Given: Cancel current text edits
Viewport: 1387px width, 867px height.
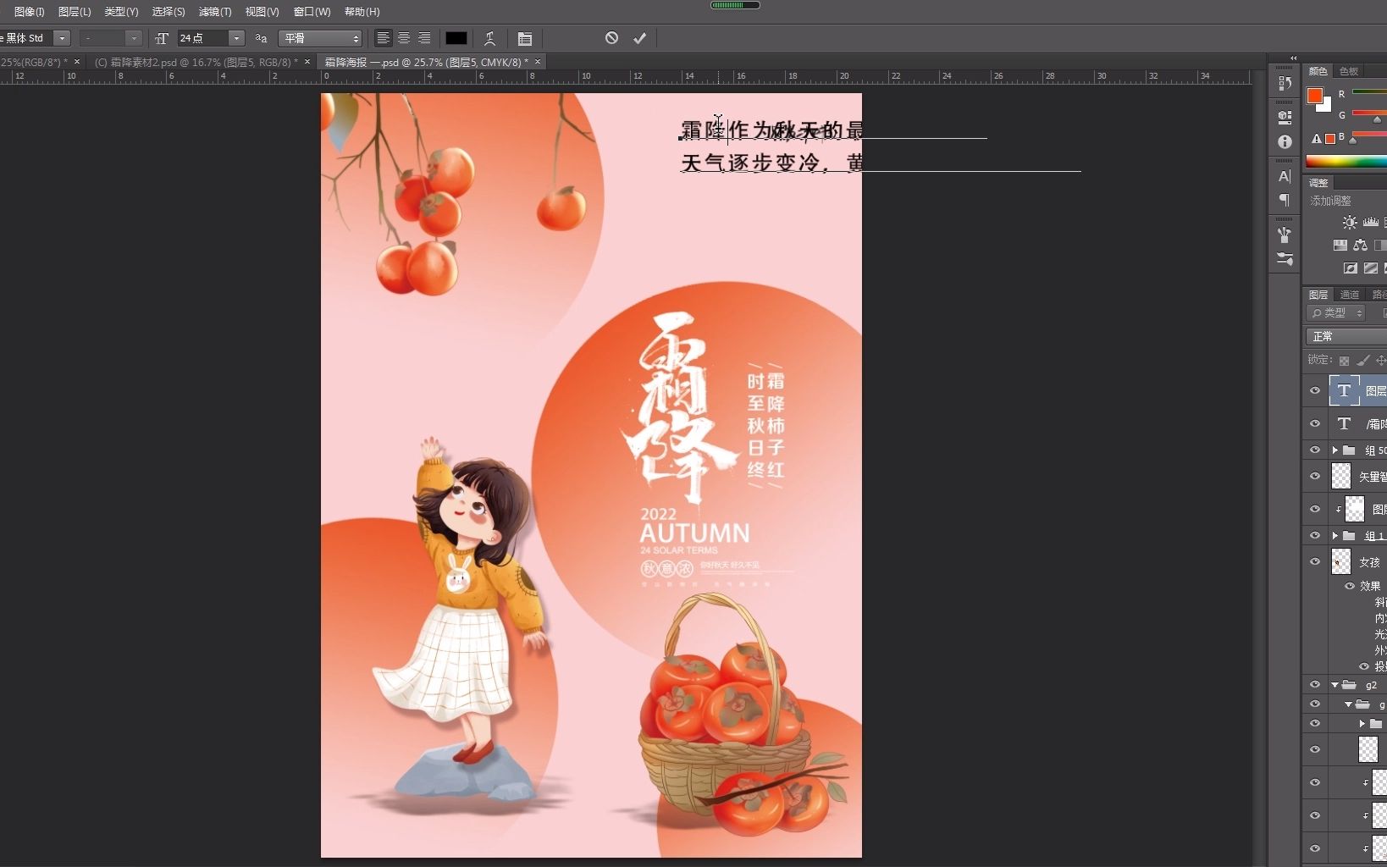Looking at the screenshot, I should coord(611,38).
